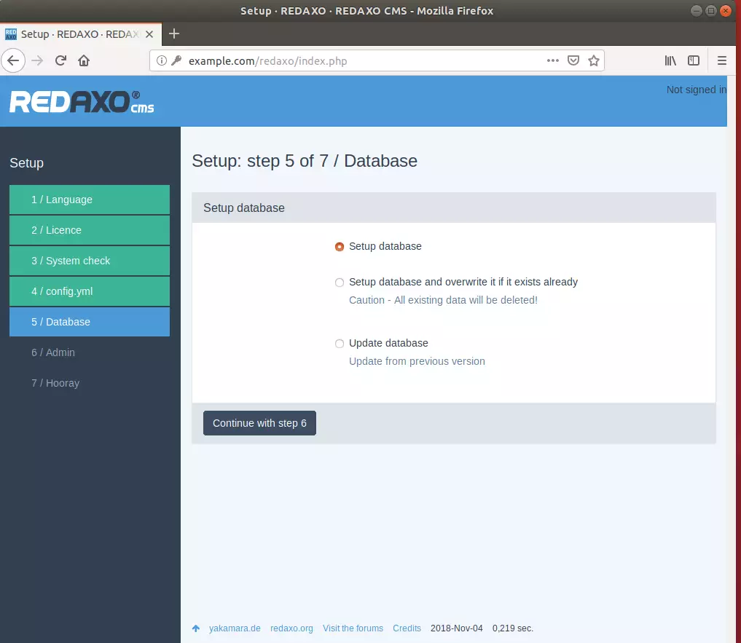741x643 pixels.
Task: Open the redaxo.org footer link
Action: point(291,628)
